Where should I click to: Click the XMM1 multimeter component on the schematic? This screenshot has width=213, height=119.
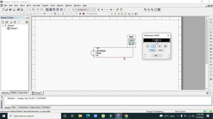(131, 41)
